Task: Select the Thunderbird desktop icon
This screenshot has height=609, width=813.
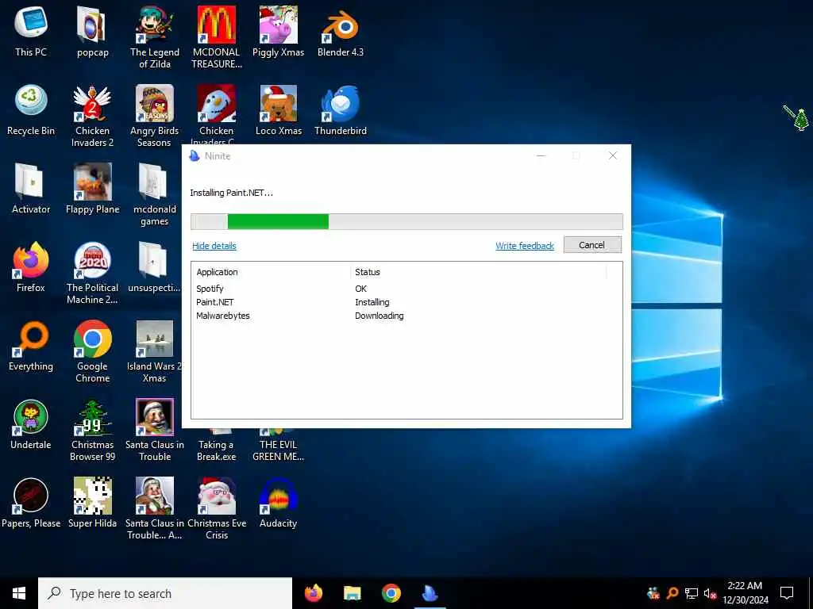Action: pos(340,109)
